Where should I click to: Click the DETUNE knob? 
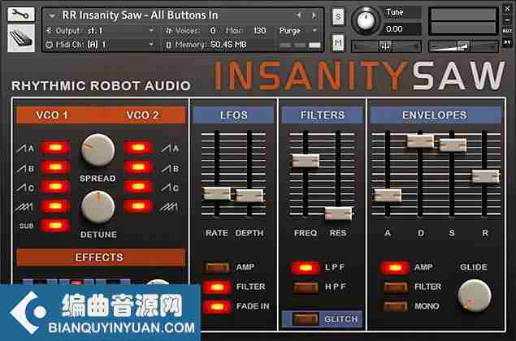pyautogui.click(x=98, y=207)
